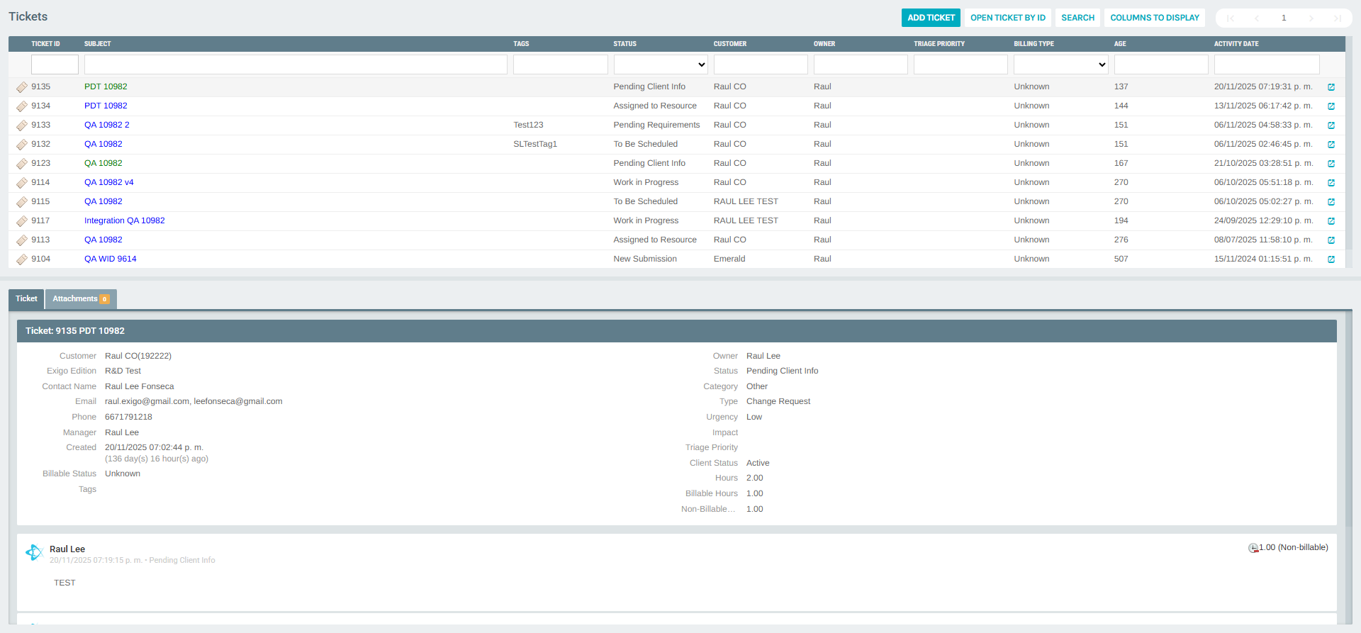Viewport: 1361px width, 633px height.
Task: Click the clock icon beside 1.00 Non-billable
Action: coord(1253,548)
